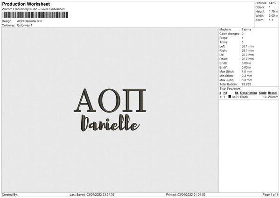Click the Total Bobbin 23.78ft value
This screenshot has height=198, width=280.
(246, 84)
